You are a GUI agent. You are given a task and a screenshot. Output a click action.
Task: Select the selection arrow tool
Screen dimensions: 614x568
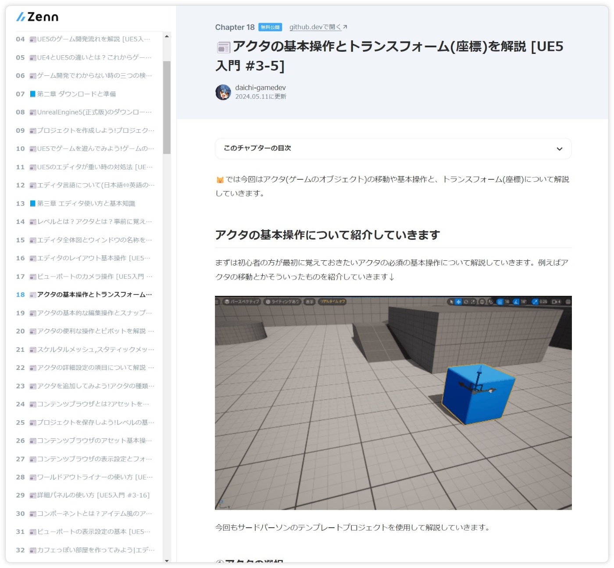[451, 302]
